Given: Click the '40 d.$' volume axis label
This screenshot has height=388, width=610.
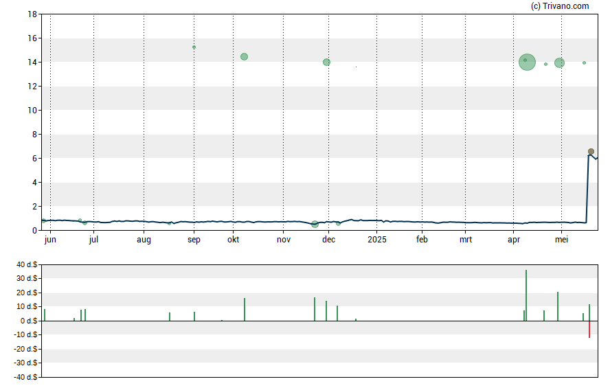Looking at the screenshot, I should pos(27,265).
